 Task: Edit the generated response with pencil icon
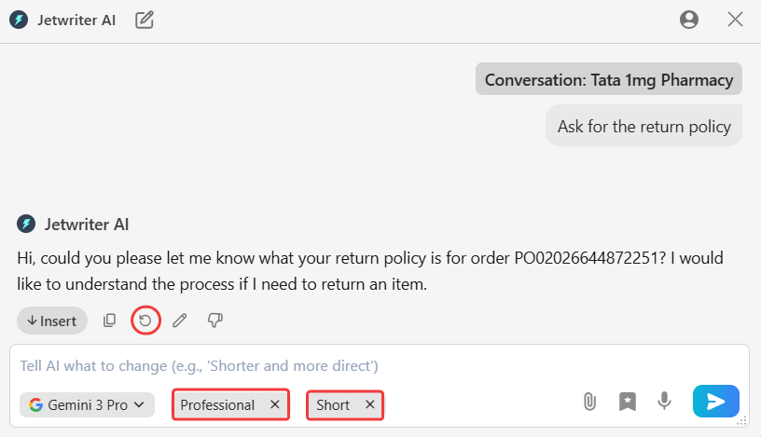(x=180, y=321)
